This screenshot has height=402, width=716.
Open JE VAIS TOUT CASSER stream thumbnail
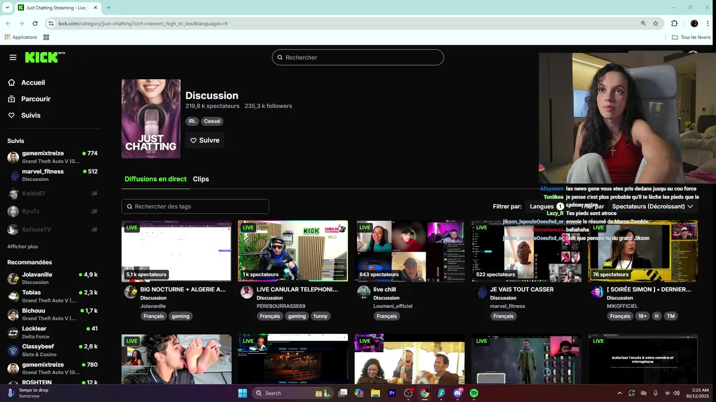coord(526,251)
